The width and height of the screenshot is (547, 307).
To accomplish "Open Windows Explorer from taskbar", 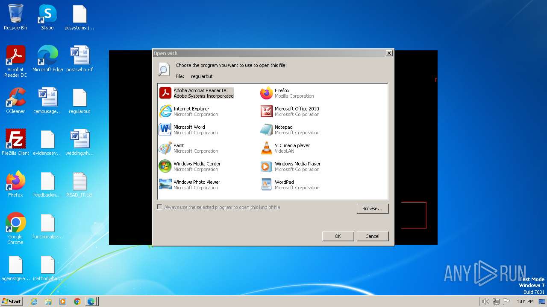I will click(48, 301).
